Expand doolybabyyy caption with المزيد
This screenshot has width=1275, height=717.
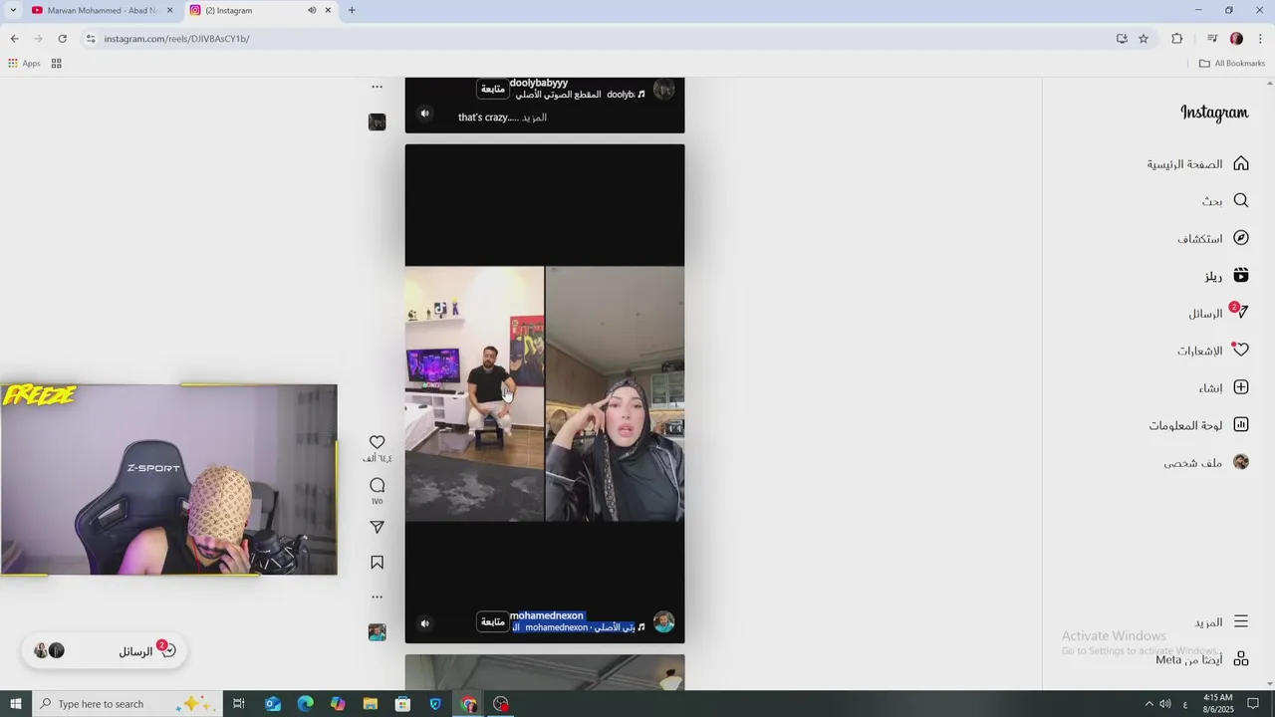point(534,118)
